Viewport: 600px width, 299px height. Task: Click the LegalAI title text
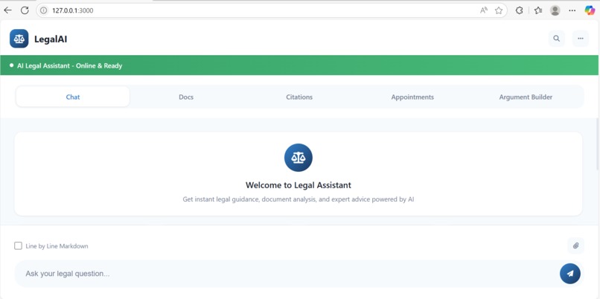[51, 39]
